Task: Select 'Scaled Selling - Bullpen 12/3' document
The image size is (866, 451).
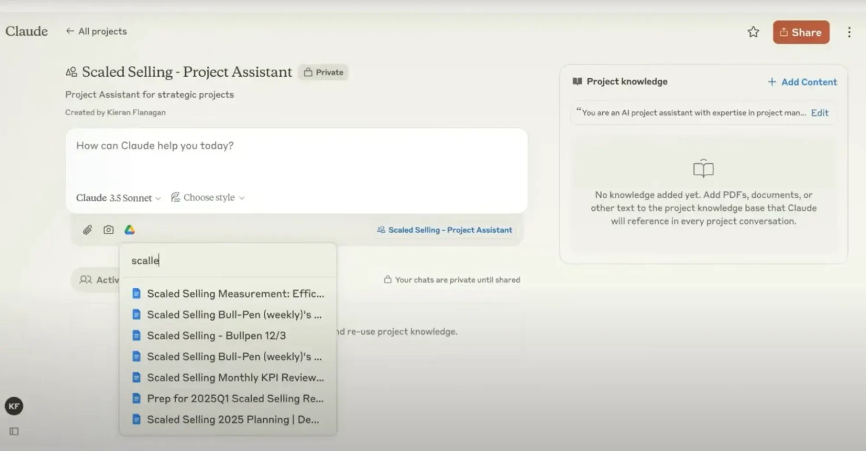Action: [228, 336]
